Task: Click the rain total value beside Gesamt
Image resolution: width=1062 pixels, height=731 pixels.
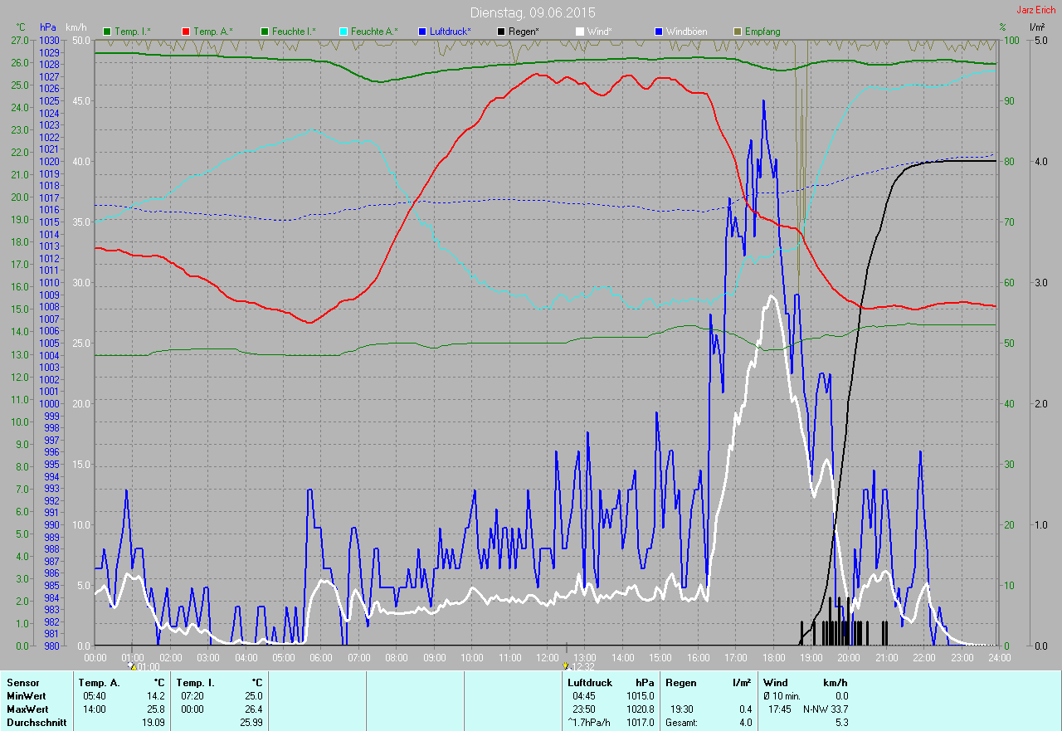Action: tap(744, 723)
